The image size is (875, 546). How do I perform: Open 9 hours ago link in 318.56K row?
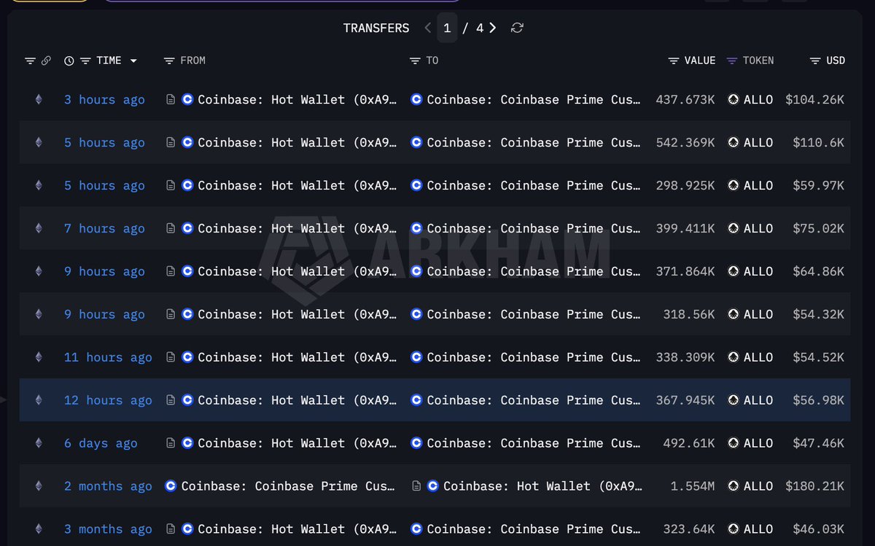104,314
